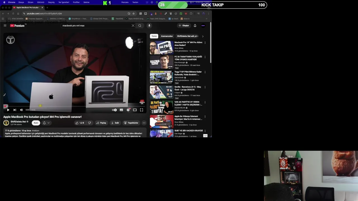The image size is (358, 201).
Task: Dislike the video
Action: (89, 123)
